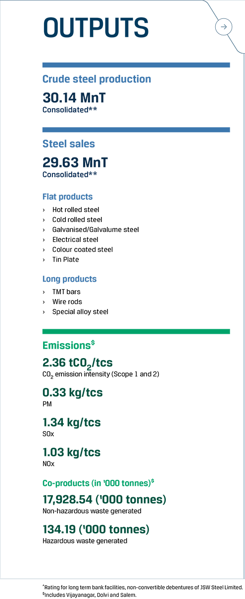Click the TMT bars item
245x599 pixels.
pos(67,292)
